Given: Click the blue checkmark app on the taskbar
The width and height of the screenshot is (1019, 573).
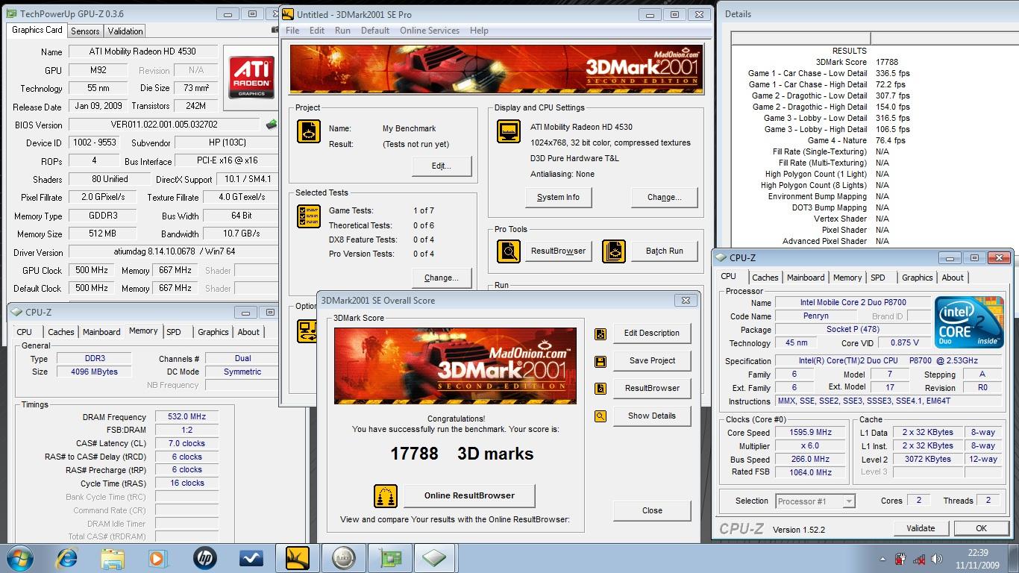Looking at the screenshot, I should 251,558.
